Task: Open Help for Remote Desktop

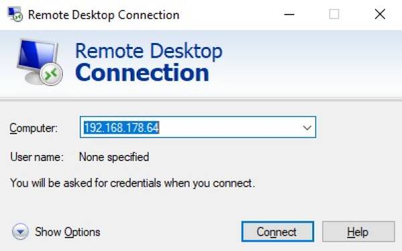Action: pyautogui.click(x=358, y=232)
